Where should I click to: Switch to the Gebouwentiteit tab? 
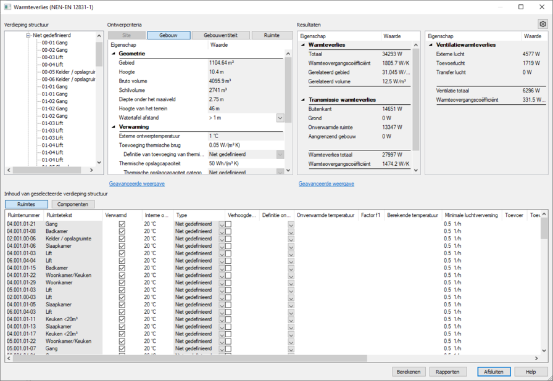click(x=220, y=35)
